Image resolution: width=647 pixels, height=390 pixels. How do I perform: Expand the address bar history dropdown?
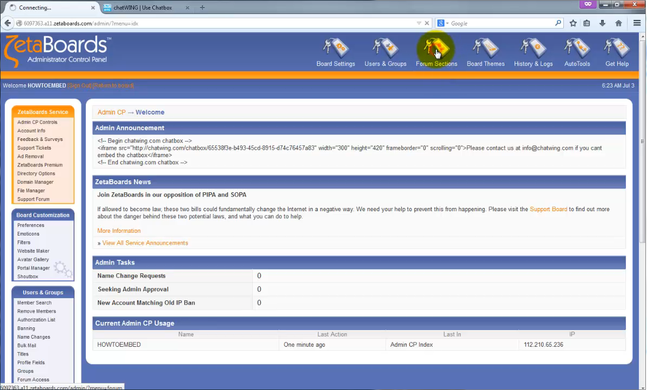tap(419, 23)
